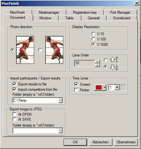Select lane order 8 to 1 upward
The image size is (141, 149).
pyautogui.click(x=106, y=60)
